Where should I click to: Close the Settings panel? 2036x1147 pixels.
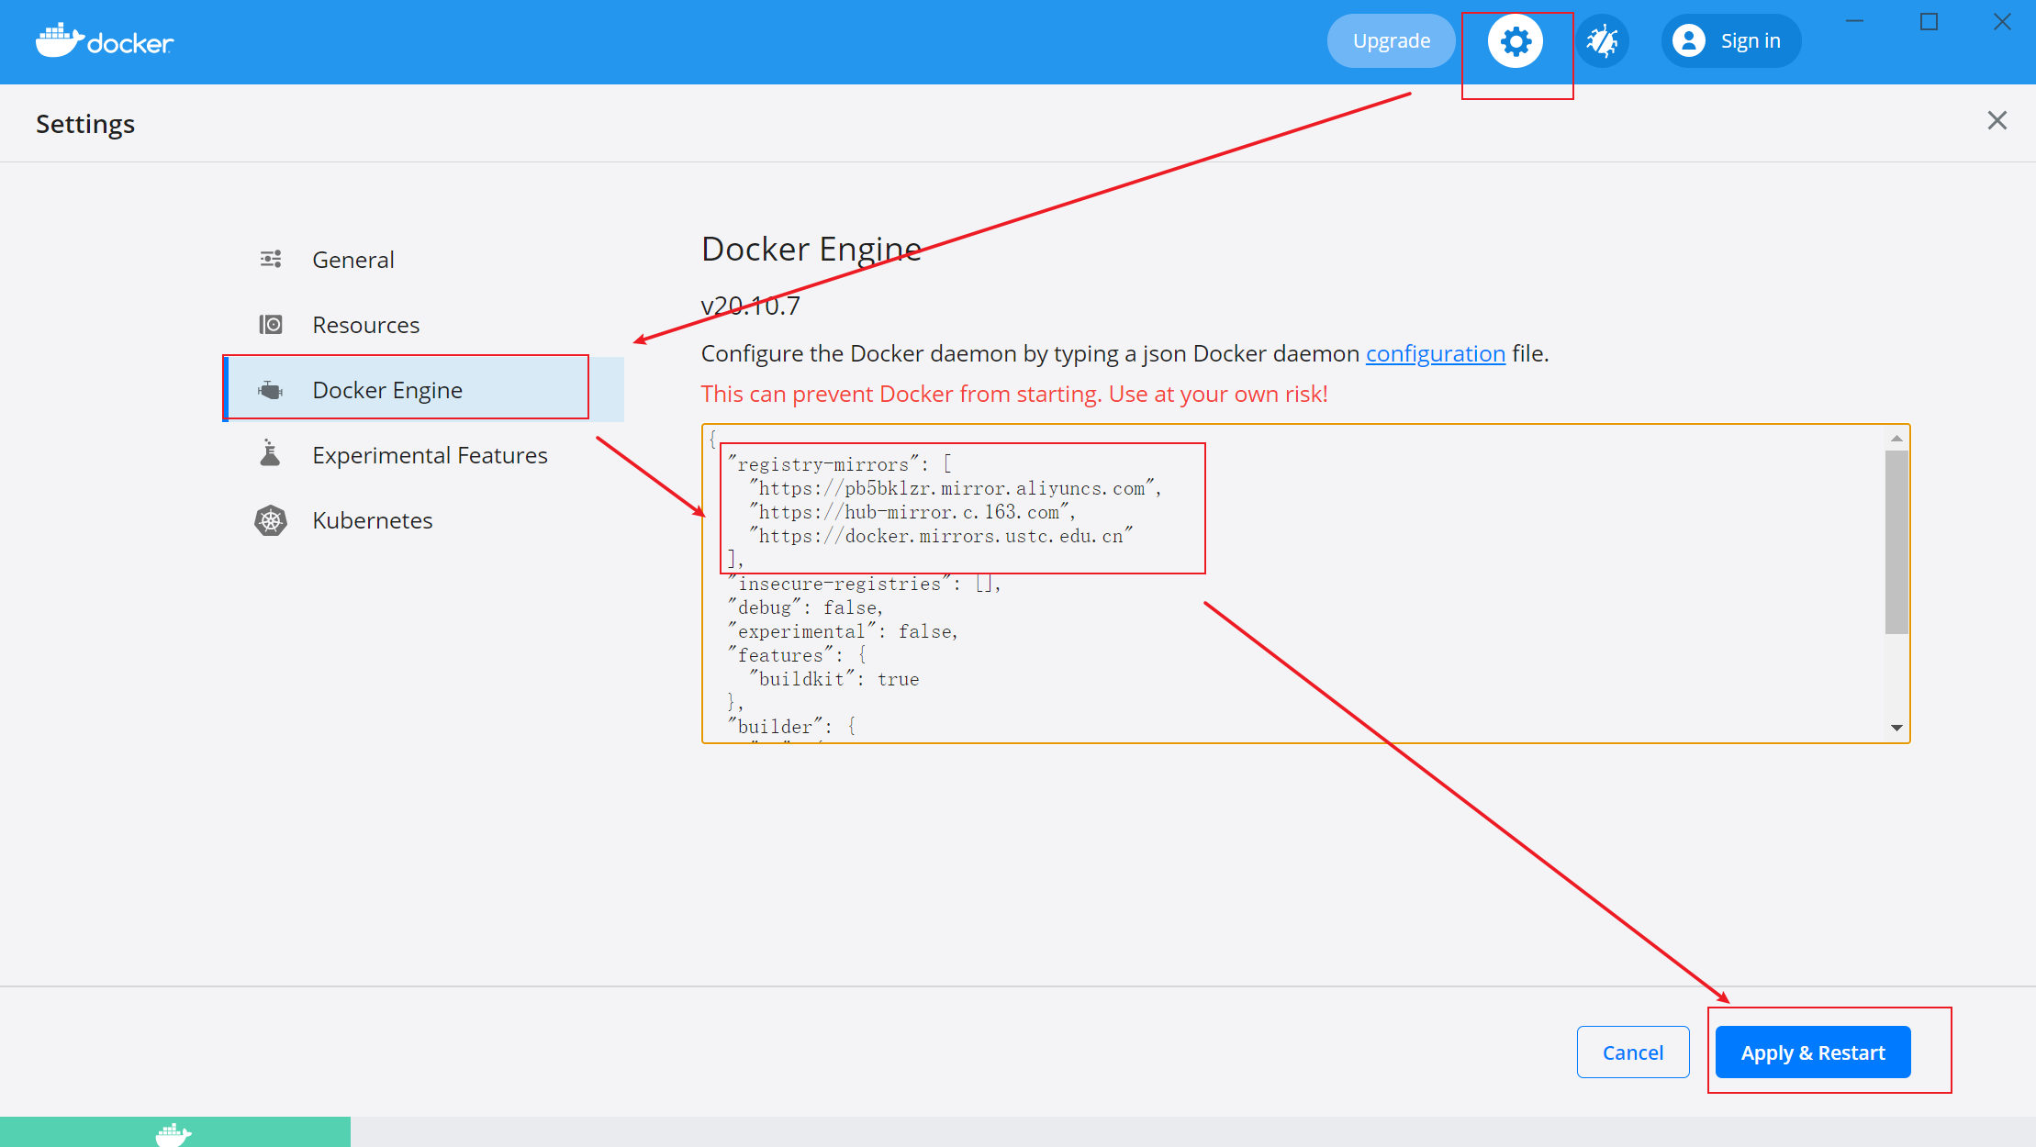coord(1997,121)
